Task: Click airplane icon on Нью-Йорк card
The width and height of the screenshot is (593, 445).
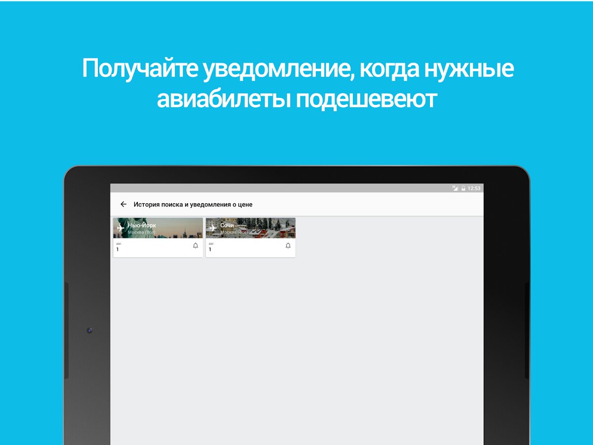Action: click(x=120, y=228)
